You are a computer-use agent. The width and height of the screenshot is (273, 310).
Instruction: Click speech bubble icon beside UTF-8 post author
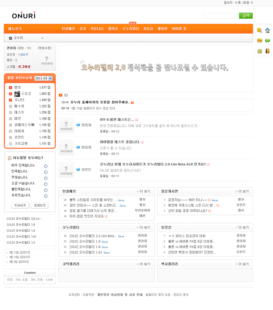click(x=78, y=125)
